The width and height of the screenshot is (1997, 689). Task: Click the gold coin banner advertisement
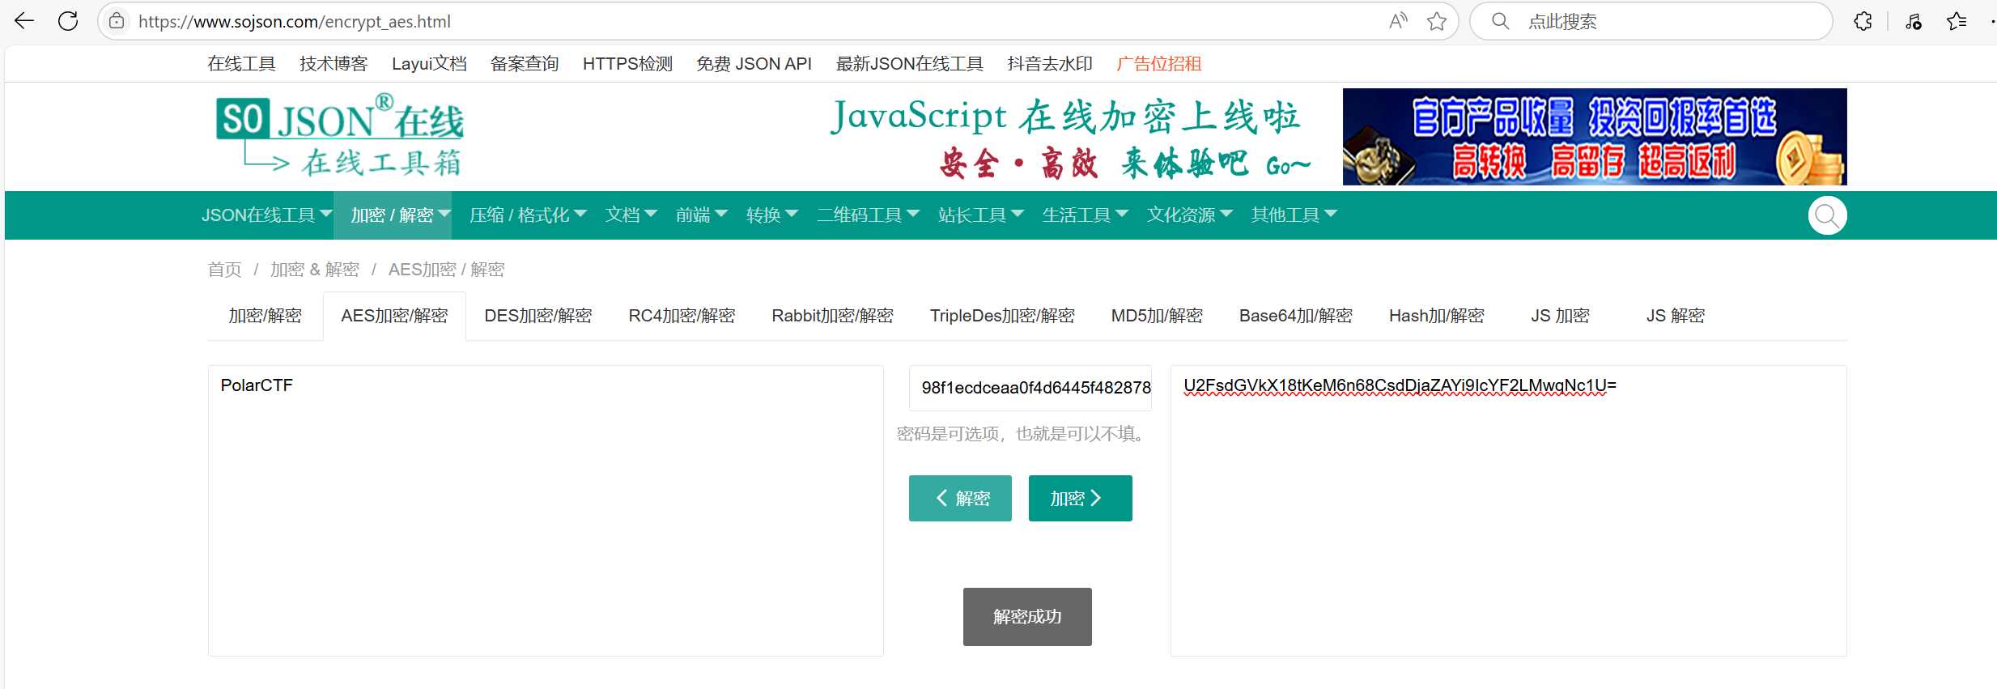tap(1594, 137)
